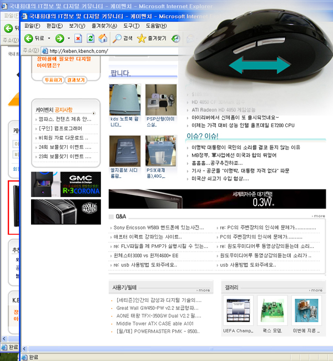Click the 즐겨찾기 star favorites icon
The height and width of the screenshot is (361, 333).
click(x=142, y=38)
